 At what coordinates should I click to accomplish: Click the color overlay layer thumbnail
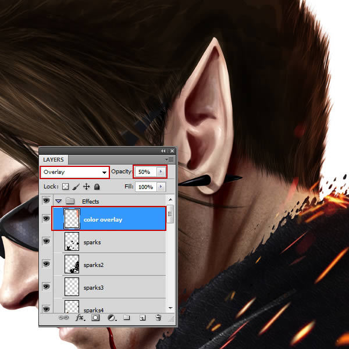pos(72,219)
